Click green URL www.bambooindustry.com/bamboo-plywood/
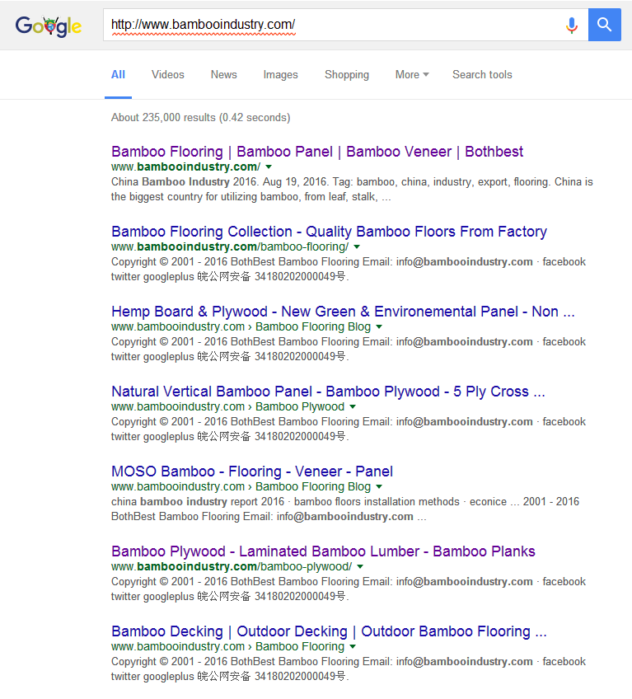Image resolution: width=632 pixels, height=699 pixels. (232, 566)
